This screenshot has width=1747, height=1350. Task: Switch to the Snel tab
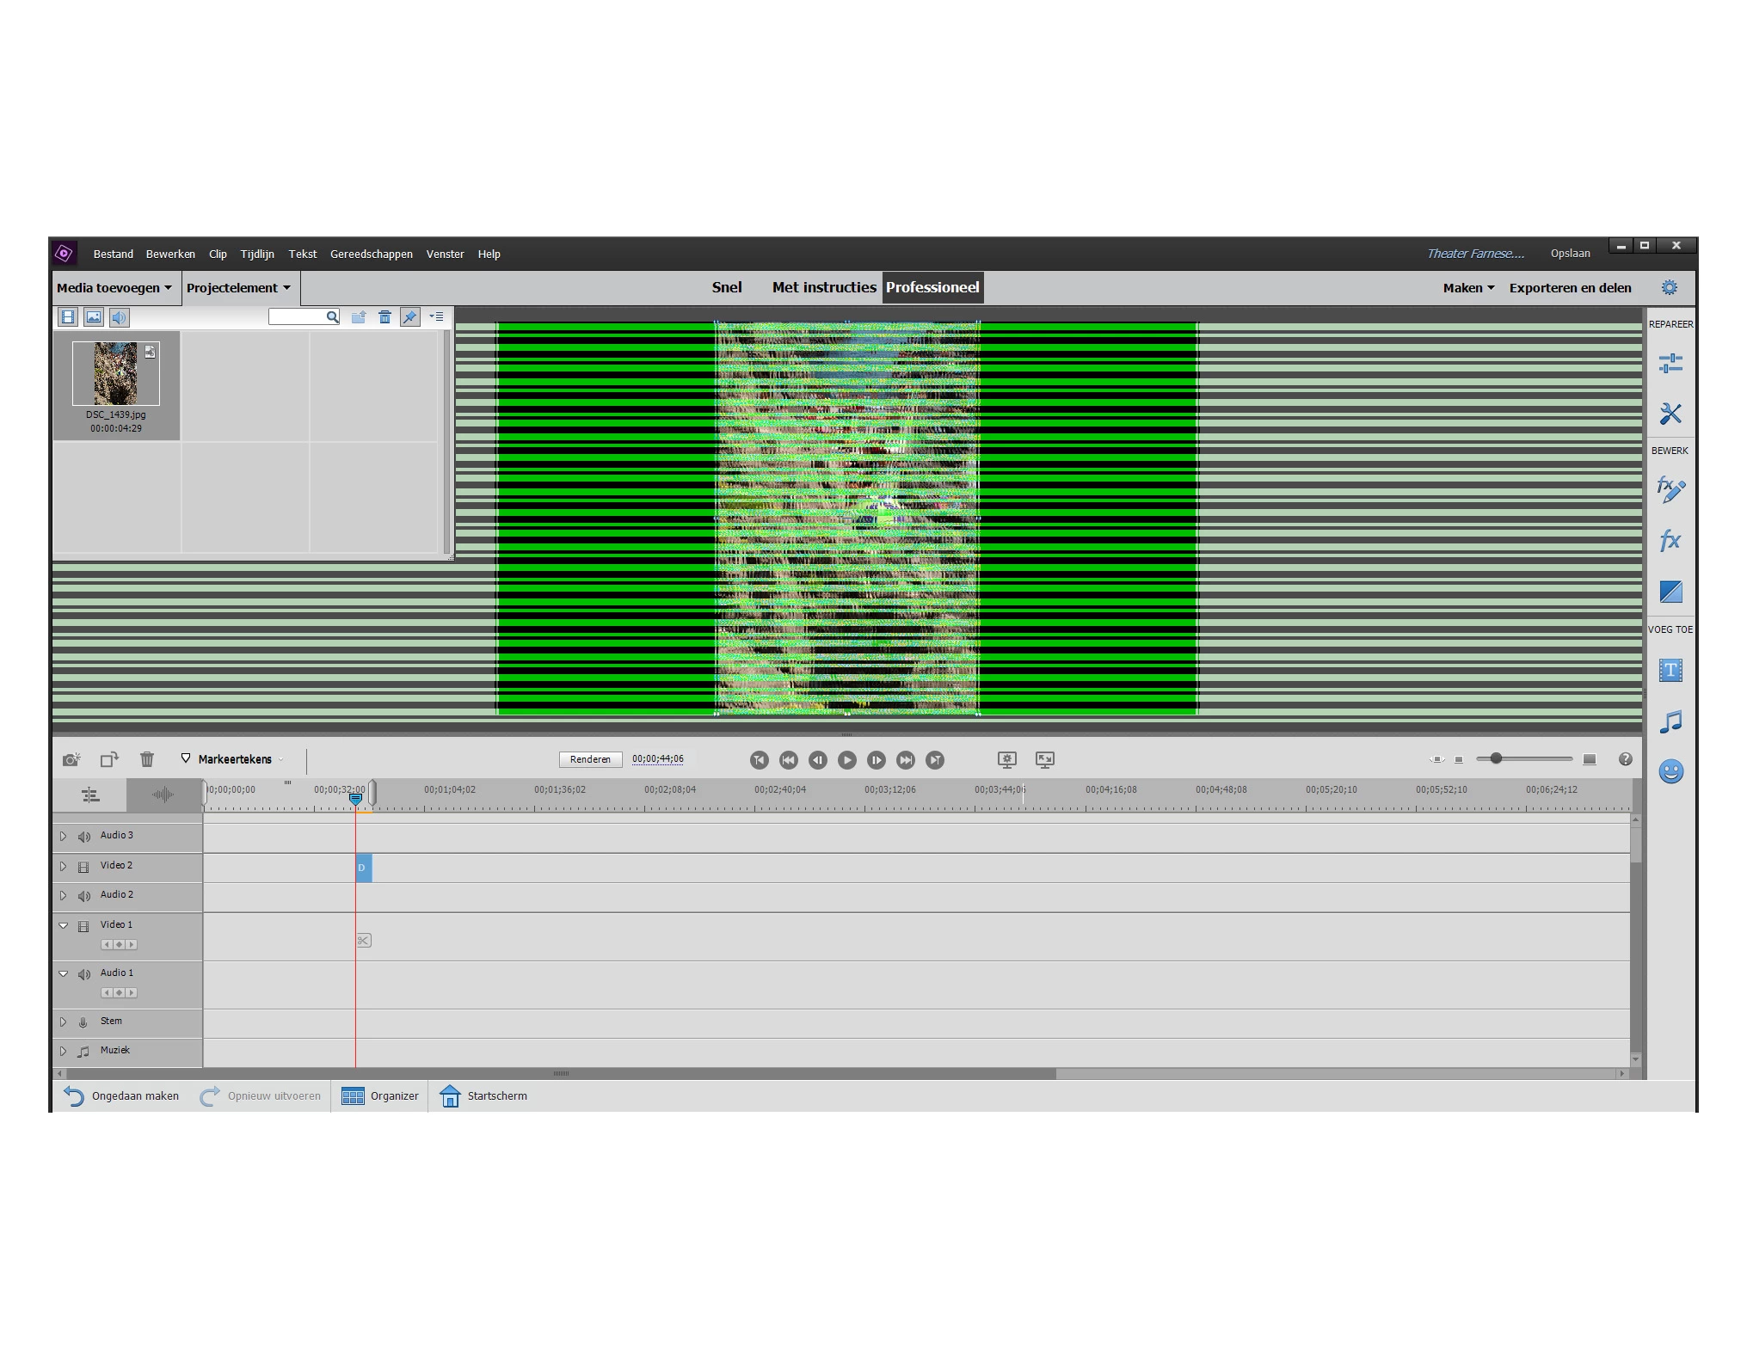pyautogui.click(x=726, y=287)
